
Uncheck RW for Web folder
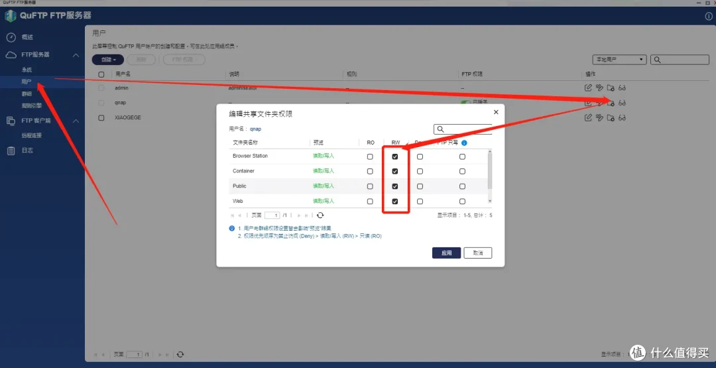395,202
